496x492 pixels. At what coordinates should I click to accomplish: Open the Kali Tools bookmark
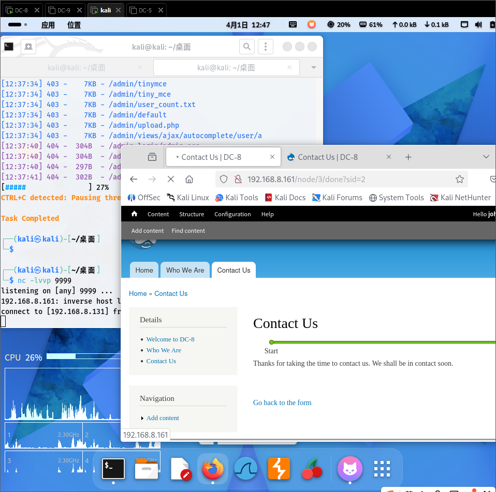pyautogui.click(x=237, y=198)
